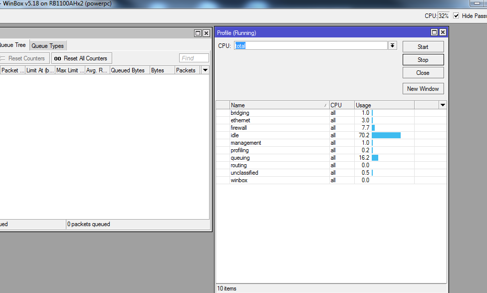The width and height of the screenshot is (487, 293).
Task: Open a New Window for Profile
Action: point(423,89)
